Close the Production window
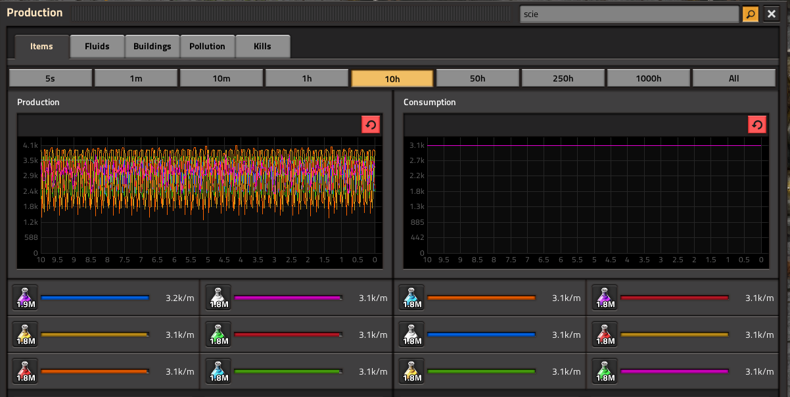Screen dimensions: 790x397 point(772,14)
